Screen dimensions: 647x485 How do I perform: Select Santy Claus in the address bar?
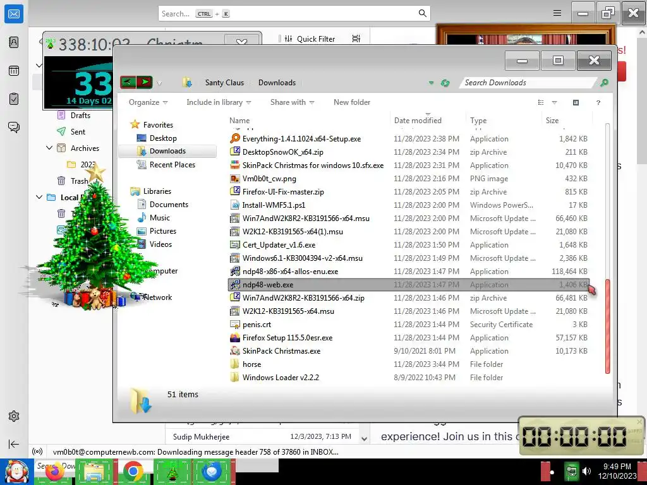[x=224, y=83]
